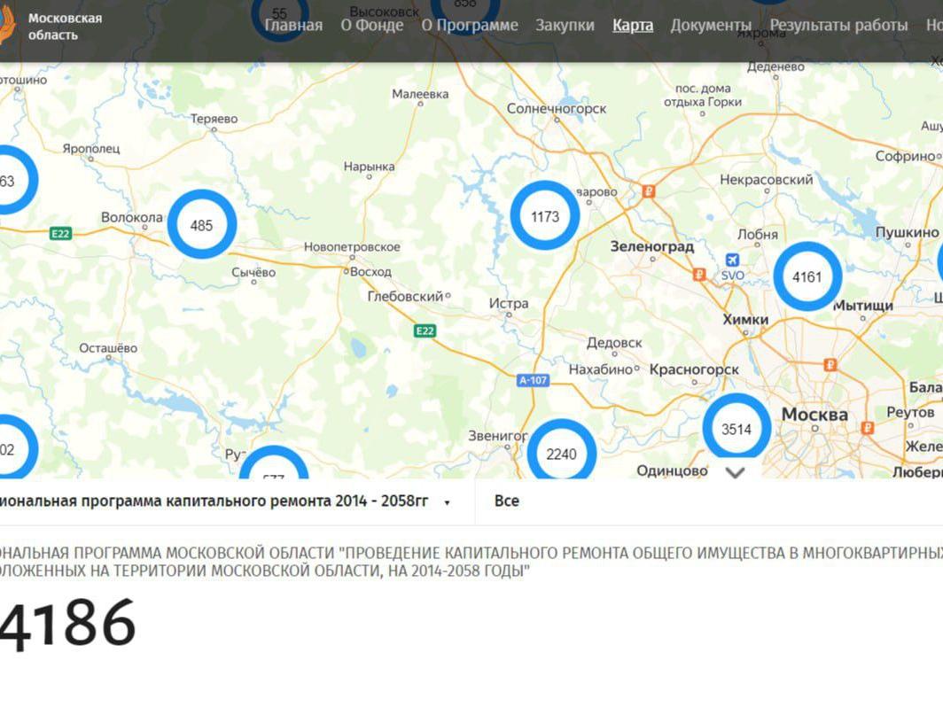The image size is (943, 707).
Task: Click the Солнечногорск town label
Action: (x=557, y=108)
